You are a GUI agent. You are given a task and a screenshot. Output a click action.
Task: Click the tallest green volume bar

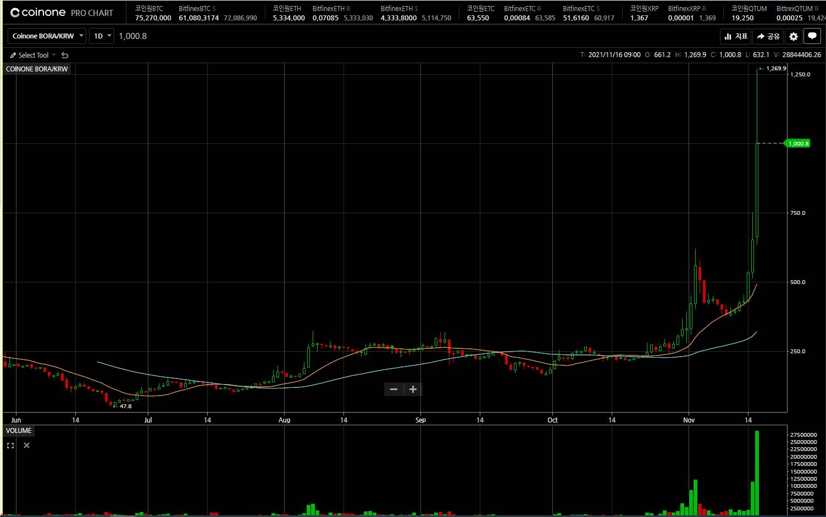[757, 473]
